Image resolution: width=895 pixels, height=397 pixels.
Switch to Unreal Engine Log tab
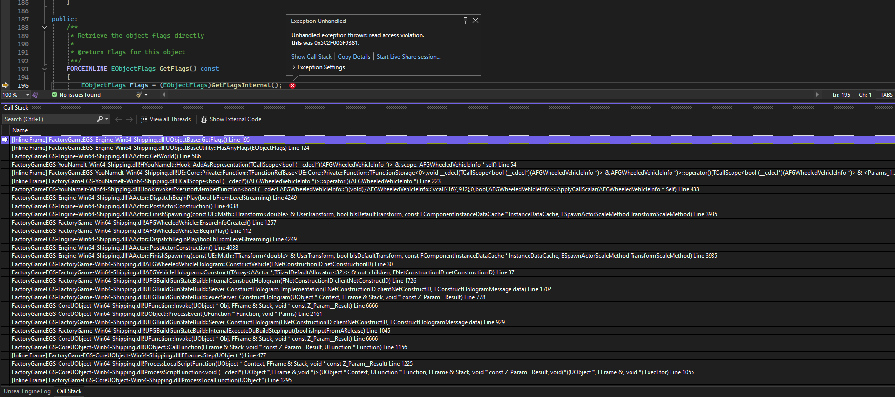[27, 391]
